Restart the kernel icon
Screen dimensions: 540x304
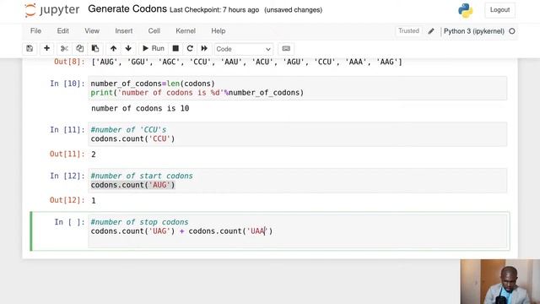pyautogui.click(x=190, y=49)
